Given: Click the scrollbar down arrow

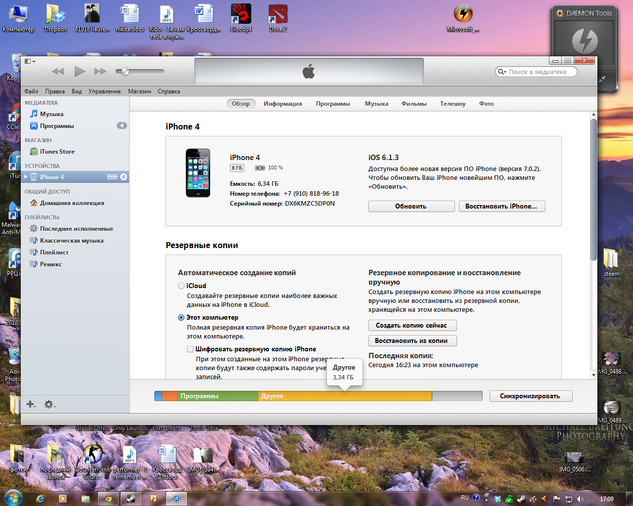Looking at the screenshot, I should pyautogui.click(x=593, y=375).
